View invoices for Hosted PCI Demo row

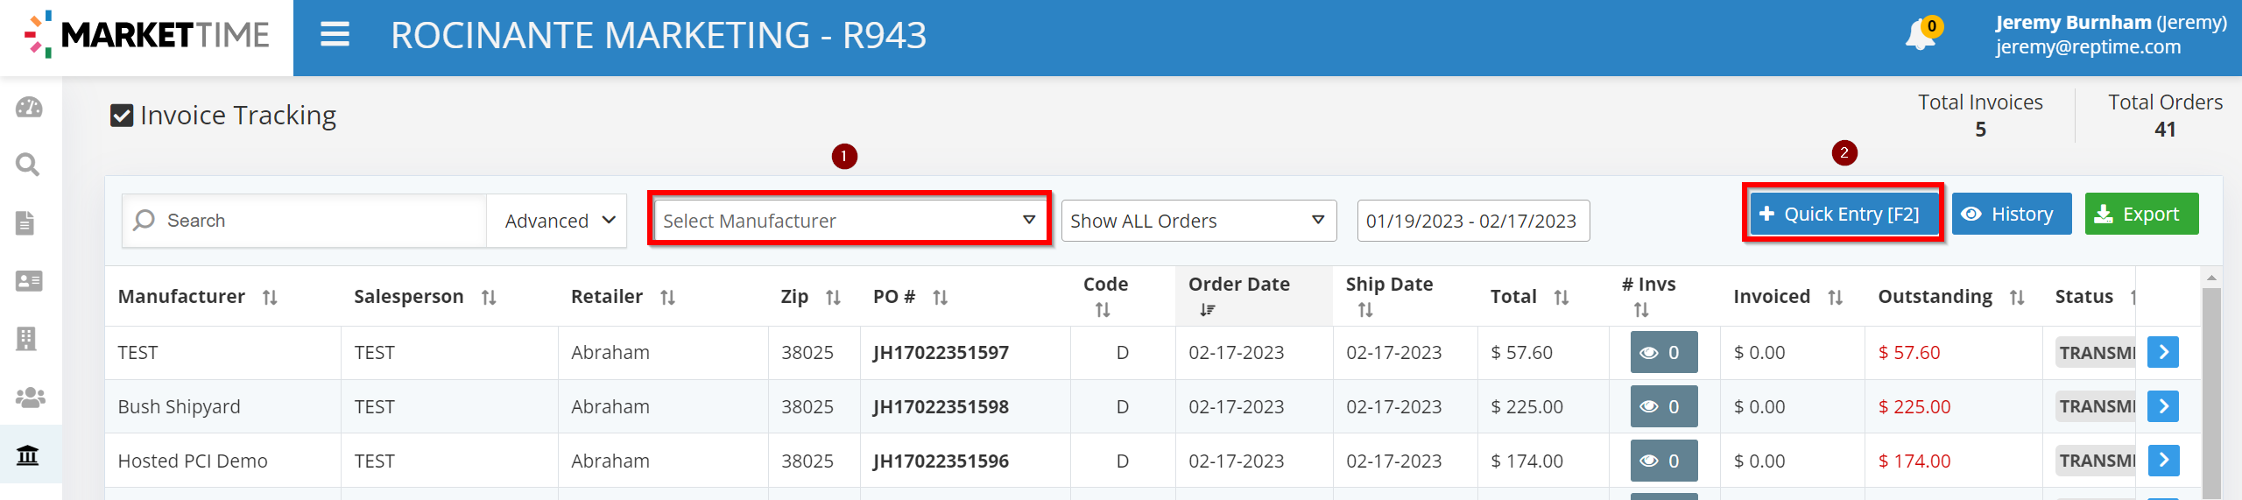click(1664, 461)
